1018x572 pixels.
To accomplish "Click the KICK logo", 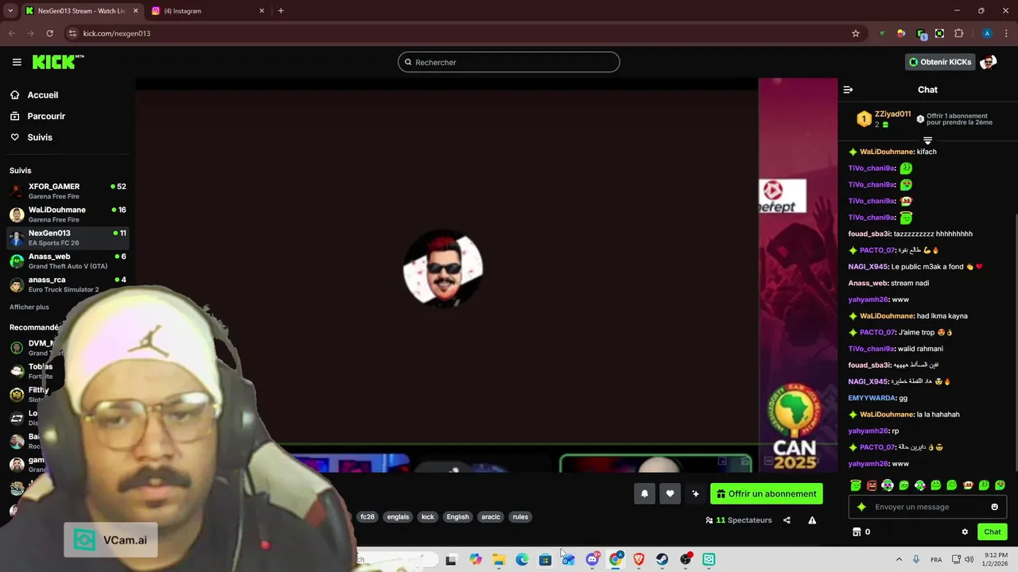I will (x=57, y=62).
